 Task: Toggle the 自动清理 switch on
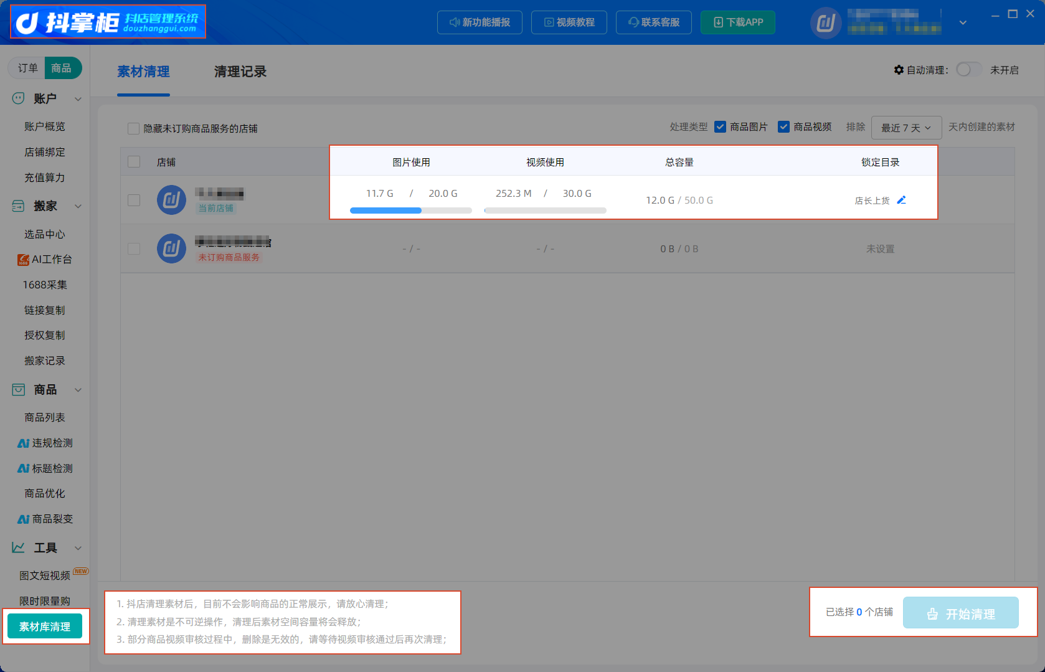coord(969,70)
